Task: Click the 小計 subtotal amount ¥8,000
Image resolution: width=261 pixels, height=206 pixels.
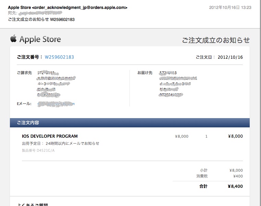Action: pos(236,170)
